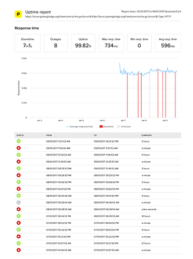
Task: Toggle the Unknown legend entry
Action: click(x=124, y=126)
